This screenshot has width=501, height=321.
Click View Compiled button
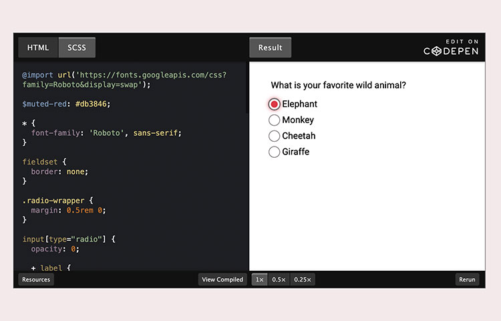[222, 280]
